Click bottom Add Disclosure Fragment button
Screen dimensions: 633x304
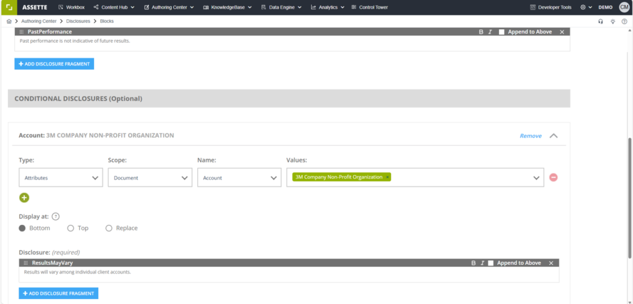click(x=58, y=293)
